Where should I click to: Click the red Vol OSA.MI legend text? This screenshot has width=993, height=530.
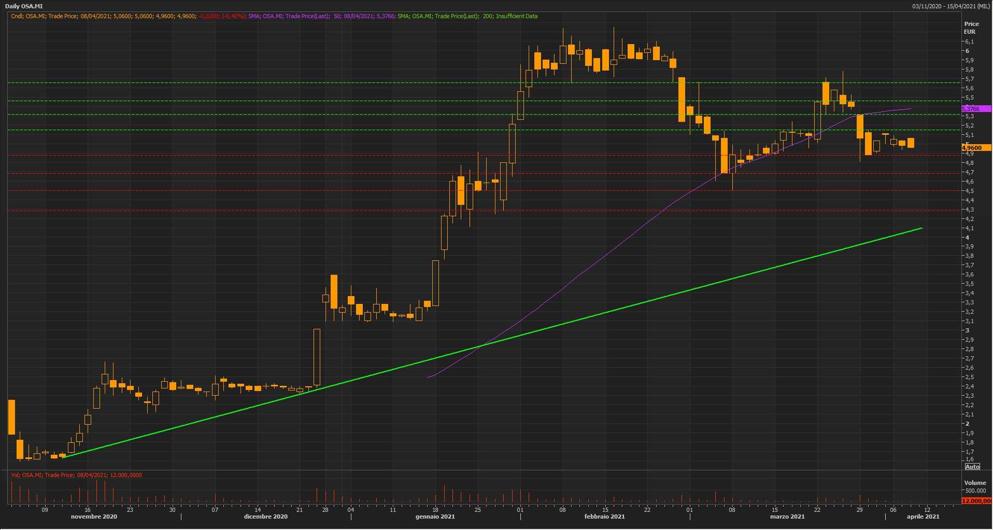[x=76, y=475]
